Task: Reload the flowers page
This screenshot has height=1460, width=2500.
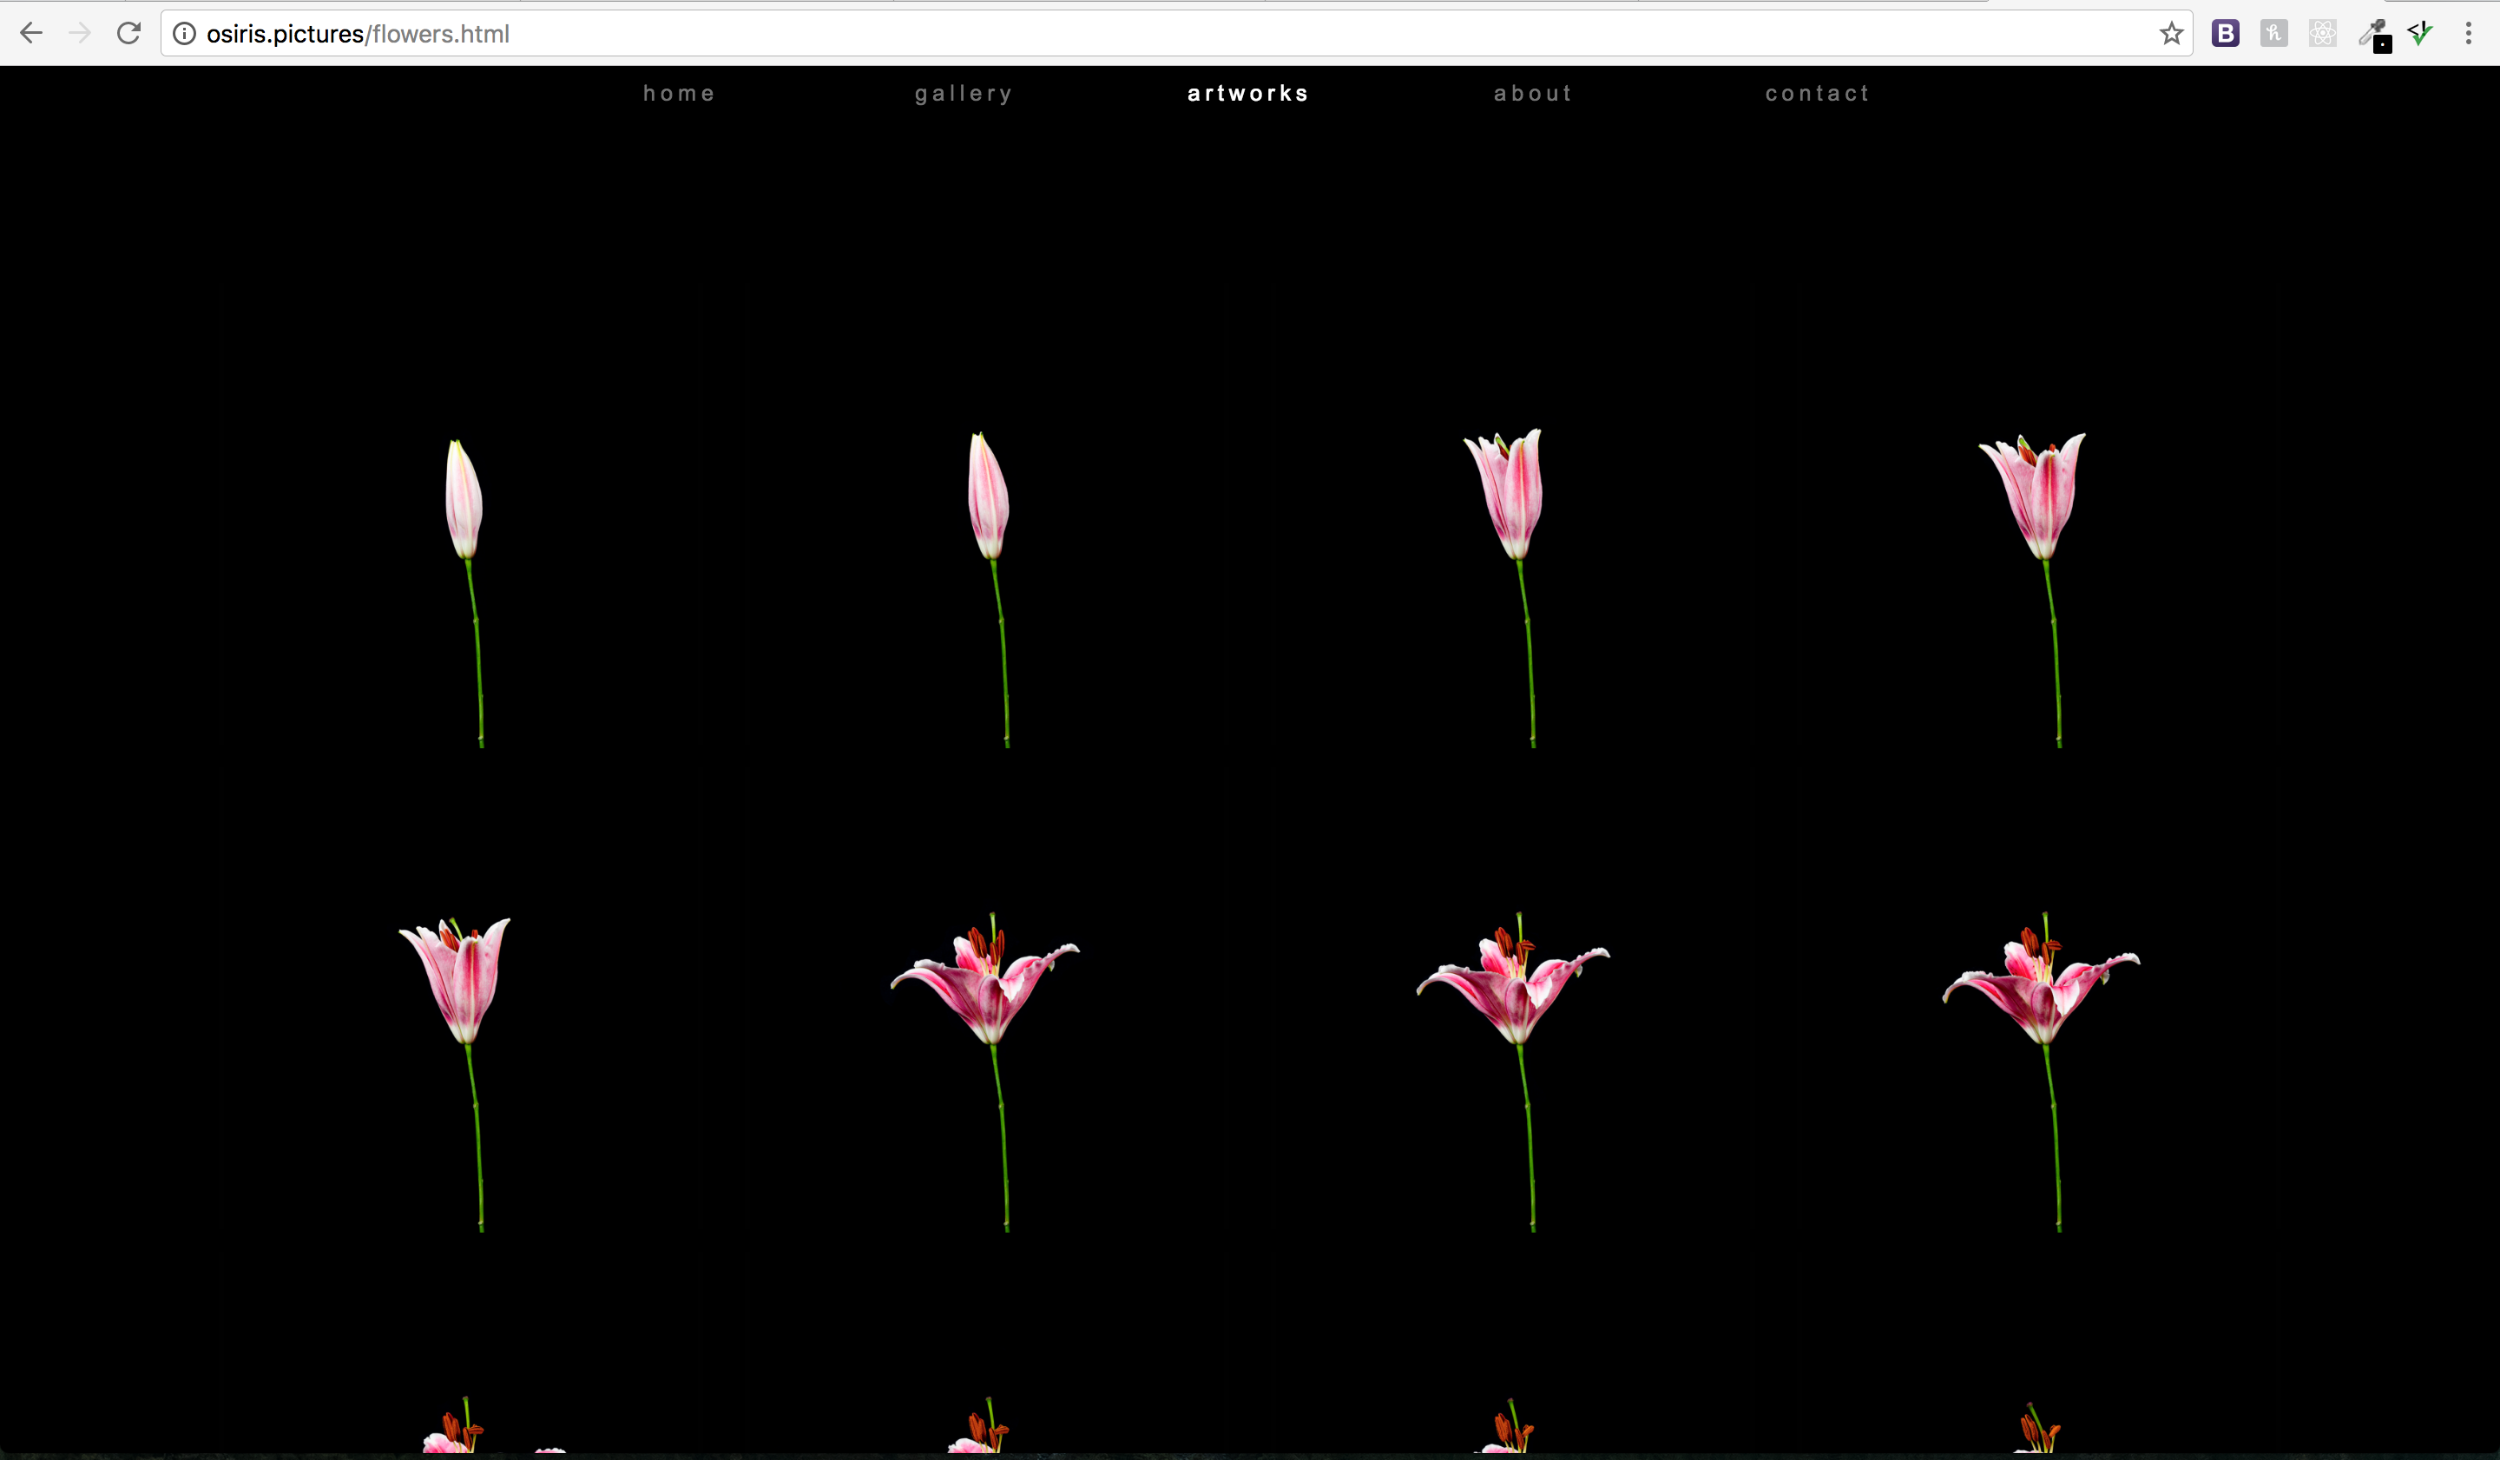Action: coord(129,34)
